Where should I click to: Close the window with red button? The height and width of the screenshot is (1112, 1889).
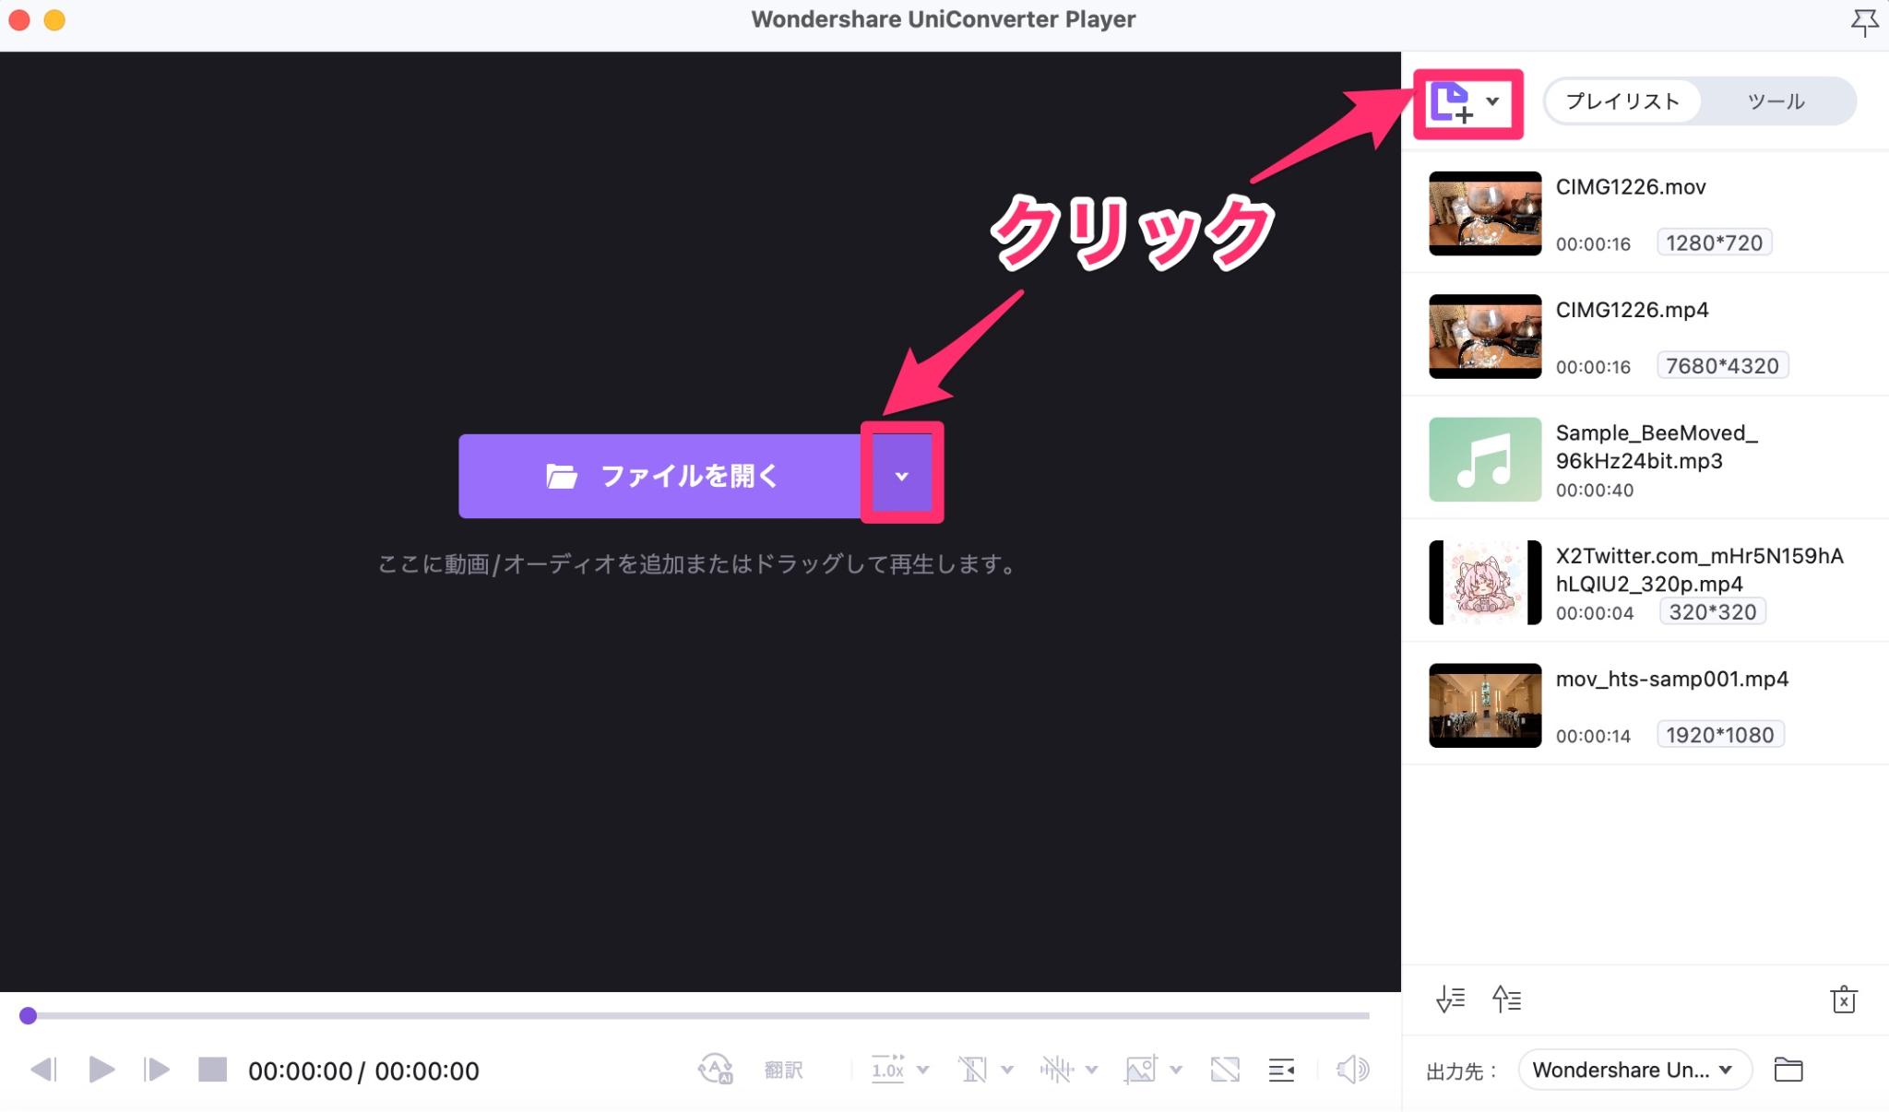click(18, 19)
